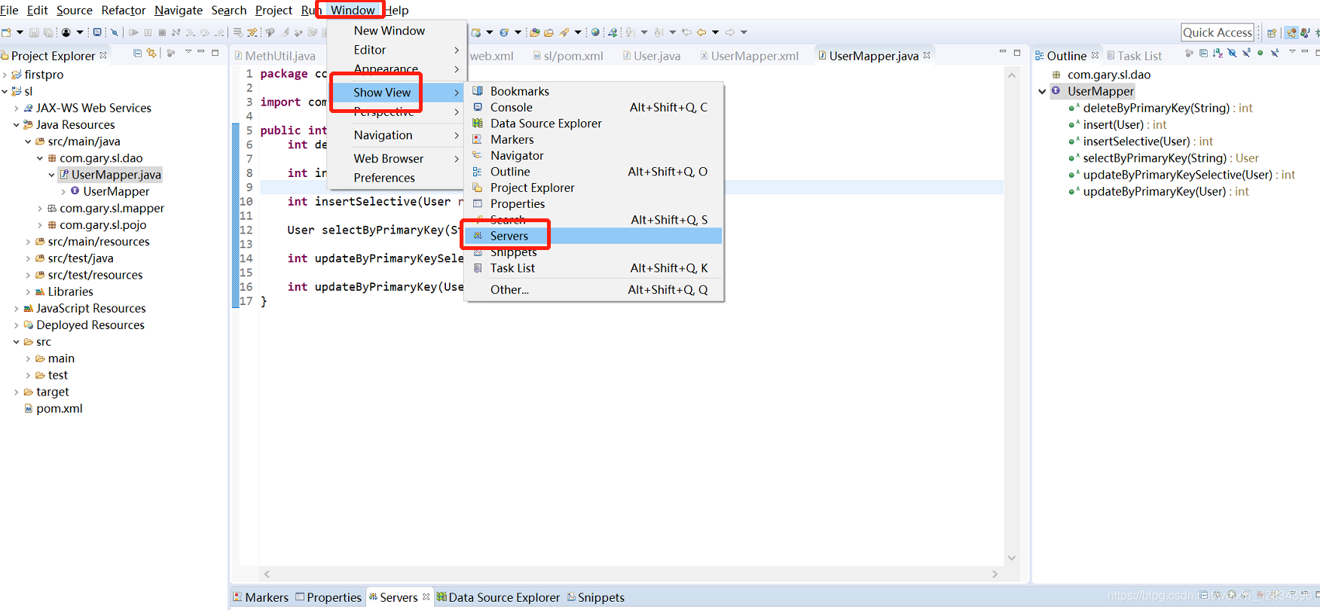Viewport: 1320px width, 610px height.
Task: Click the Back navigation arrow in toolbar
Action: coord(701,32)
